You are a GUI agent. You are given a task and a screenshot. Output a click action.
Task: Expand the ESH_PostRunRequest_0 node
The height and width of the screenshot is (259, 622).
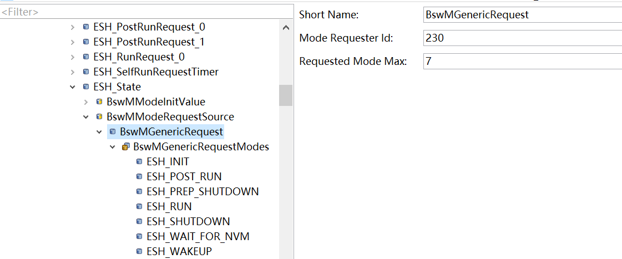click(72, 27)
